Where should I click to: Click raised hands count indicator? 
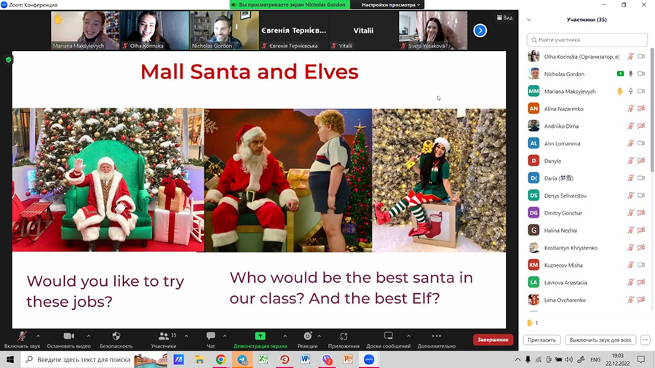pyautogui.click(x=532, y=322)
